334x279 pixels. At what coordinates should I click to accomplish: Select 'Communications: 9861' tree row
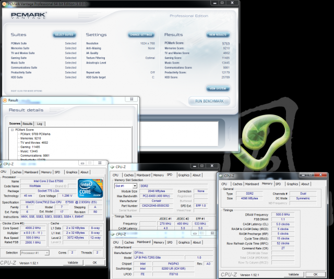[x=35, y=156]
